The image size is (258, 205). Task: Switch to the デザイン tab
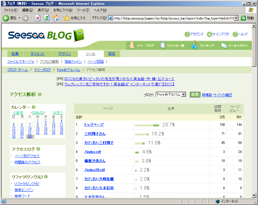click(x=64, y=54)
